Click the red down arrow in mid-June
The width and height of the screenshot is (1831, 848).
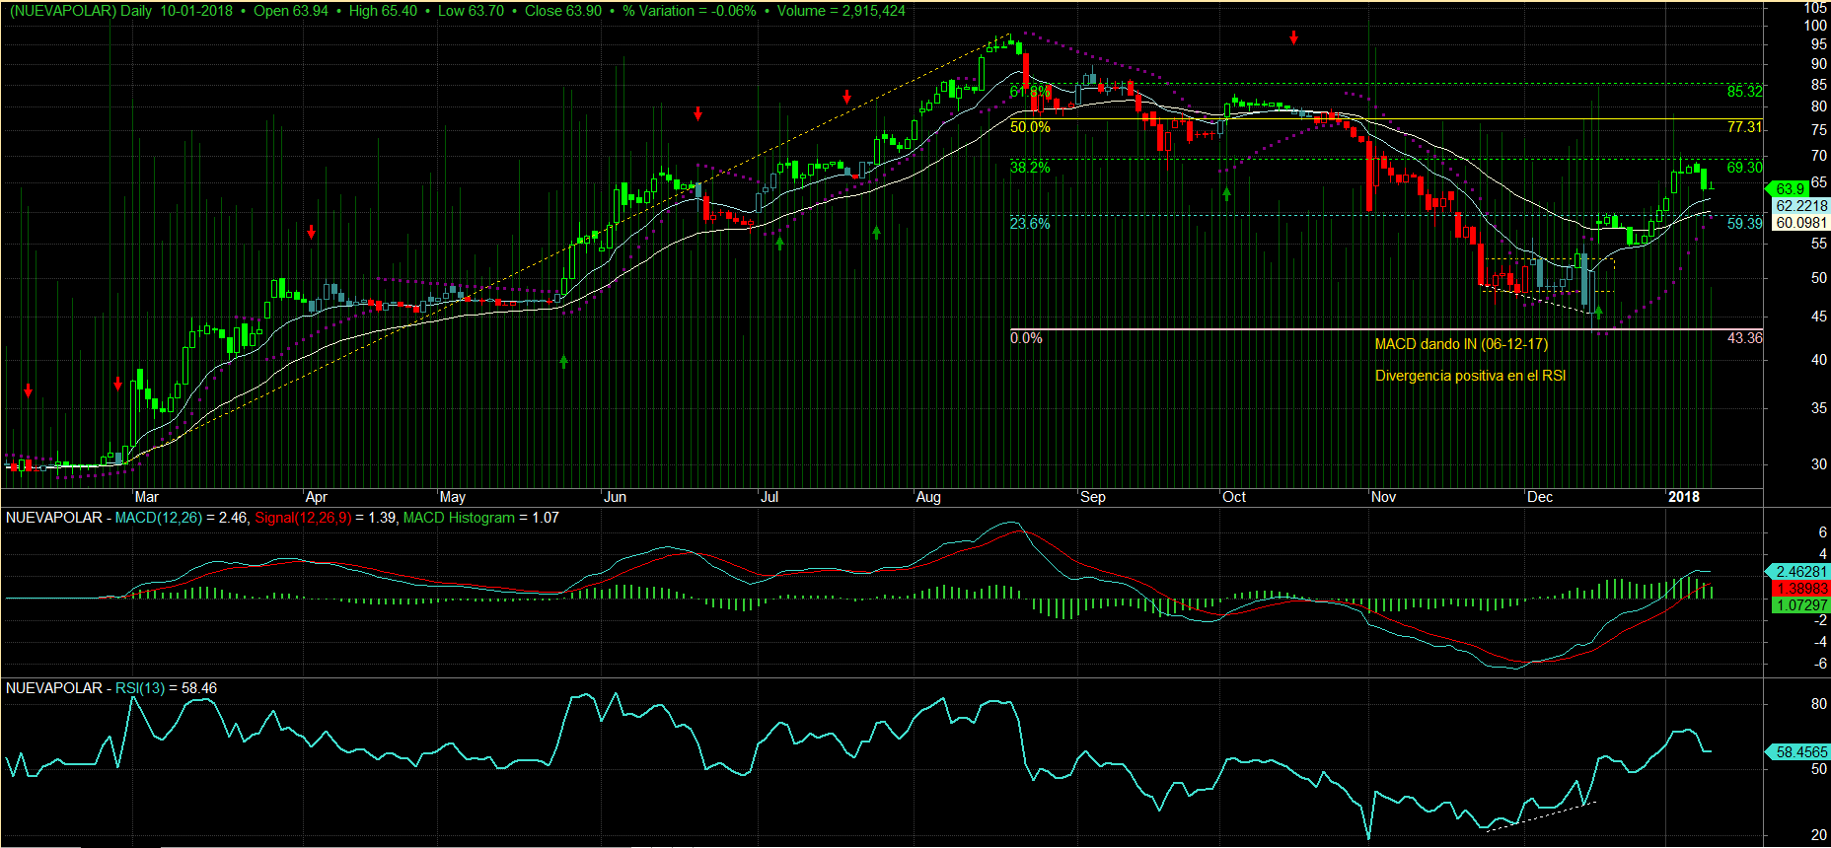coord(697,113)
